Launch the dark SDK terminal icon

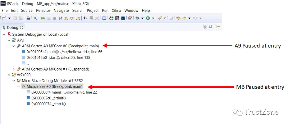(123, 18)
